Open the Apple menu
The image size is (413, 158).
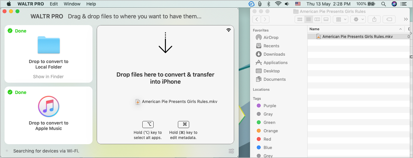(x=9, y=4)
